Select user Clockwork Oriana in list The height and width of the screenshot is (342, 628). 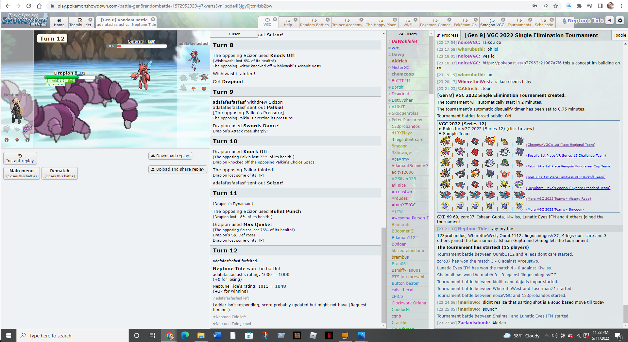pos(409,303)
